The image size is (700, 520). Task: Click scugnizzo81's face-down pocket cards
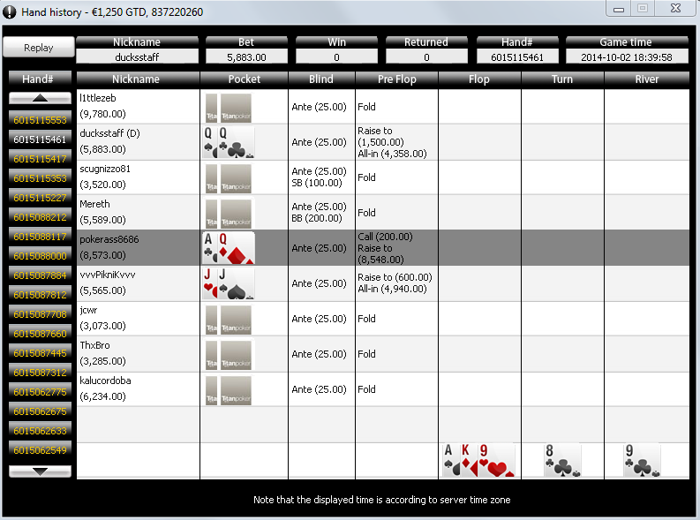tap(229, 177)
